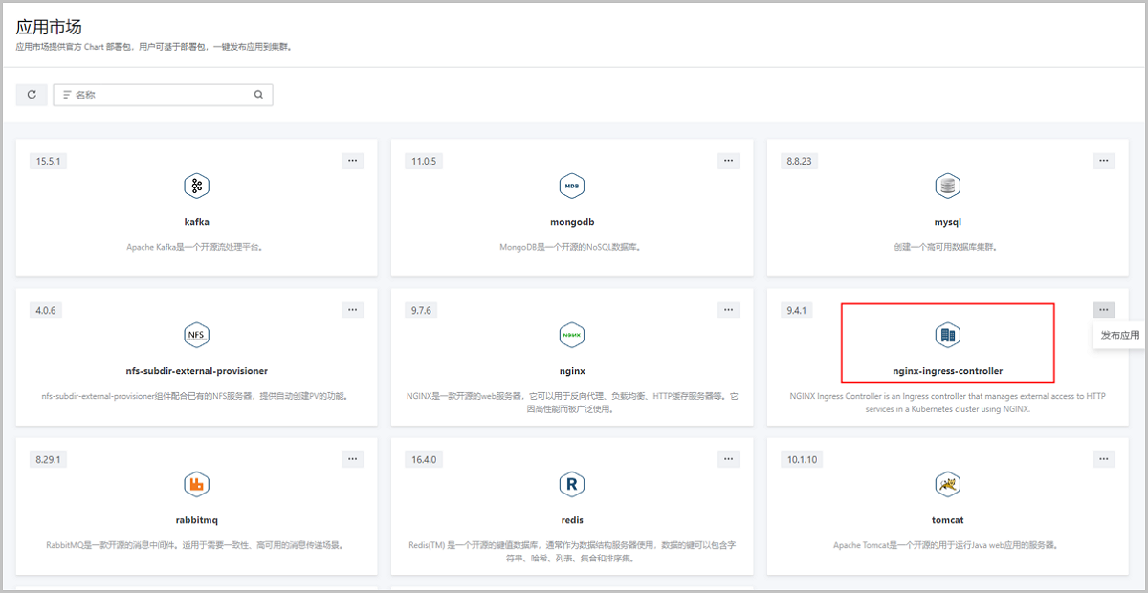Viewport: 1148px width, 593px height.
Task: Open the nginx app icon
Action: click(572, 335)
